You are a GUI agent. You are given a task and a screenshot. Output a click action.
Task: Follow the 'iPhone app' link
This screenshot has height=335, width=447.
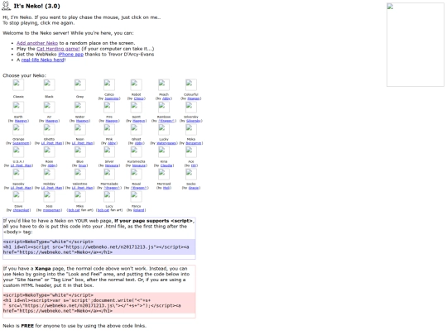[70, 54]
